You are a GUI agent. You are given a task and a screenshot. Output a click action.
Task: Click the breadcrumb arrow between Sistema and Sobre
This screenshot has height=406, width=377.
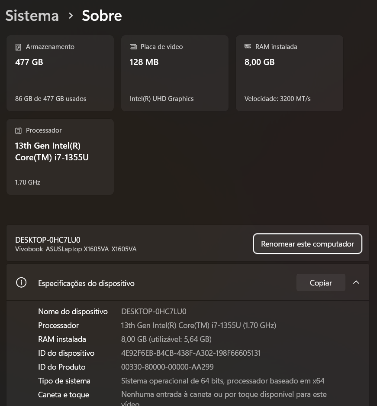[71, 16]
